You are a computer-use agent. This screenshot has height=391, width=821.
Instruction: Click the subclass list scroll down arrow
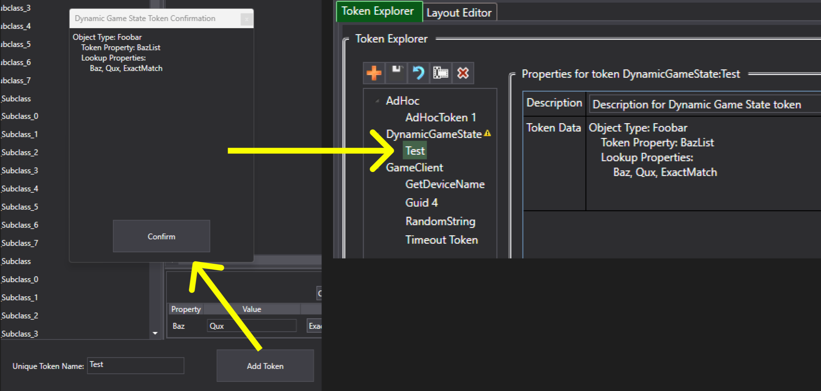155,333
